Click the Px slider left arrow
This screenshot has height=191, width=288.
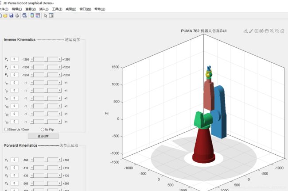tap(32, 59)
